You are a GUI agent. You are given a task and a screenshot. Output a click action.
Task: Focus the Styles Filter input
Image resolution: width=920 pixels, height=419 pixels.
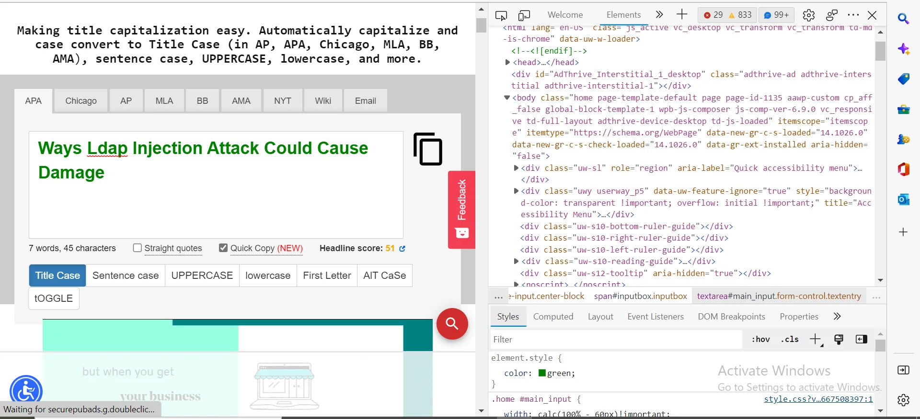click(x=616, y=340)
